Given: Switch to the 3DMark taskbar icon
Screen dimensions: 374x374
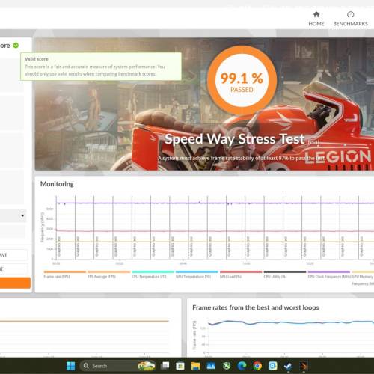Looking at the screenshot, I should pos(304,366).
